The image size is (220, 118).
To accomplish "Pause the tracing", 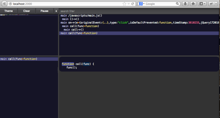I will pyautogui.click(x=45, y=11).
